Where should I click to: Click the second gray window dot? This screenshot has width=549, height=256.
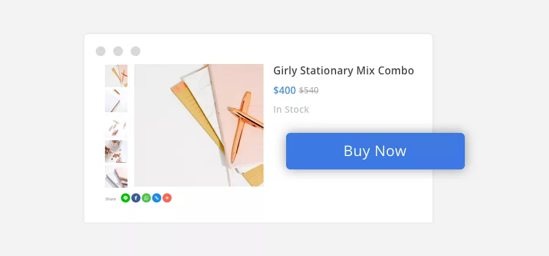click(x=118, y=51)
